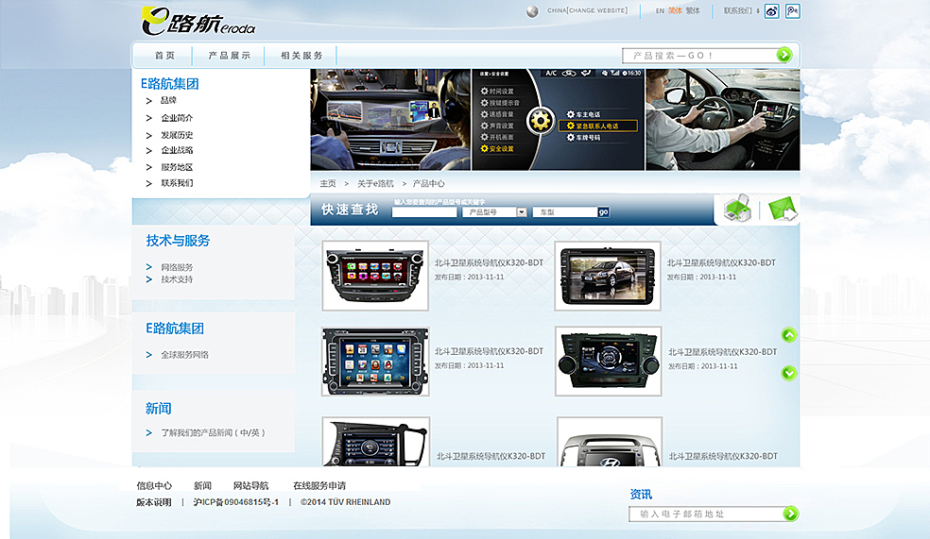Click the E路航 eroda logo

click(198, 22)
